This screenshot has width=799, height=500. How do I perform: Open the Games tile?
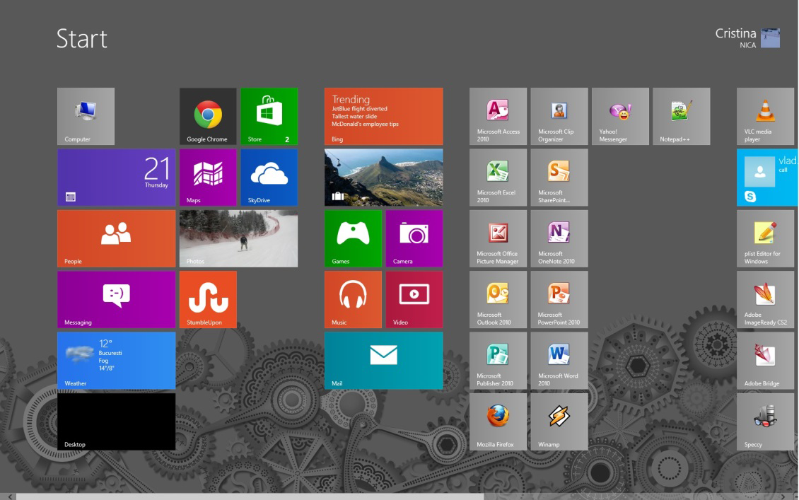click(353, 238)
